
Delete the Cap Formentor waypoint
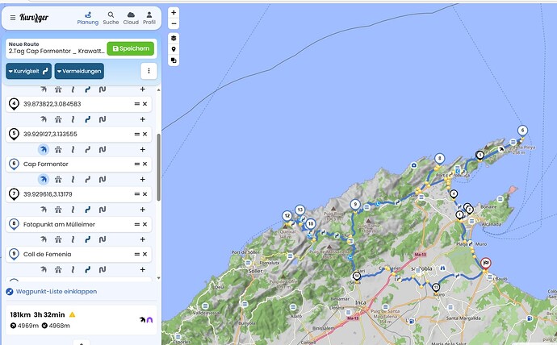pyautogui.click(x=144, y=164)
